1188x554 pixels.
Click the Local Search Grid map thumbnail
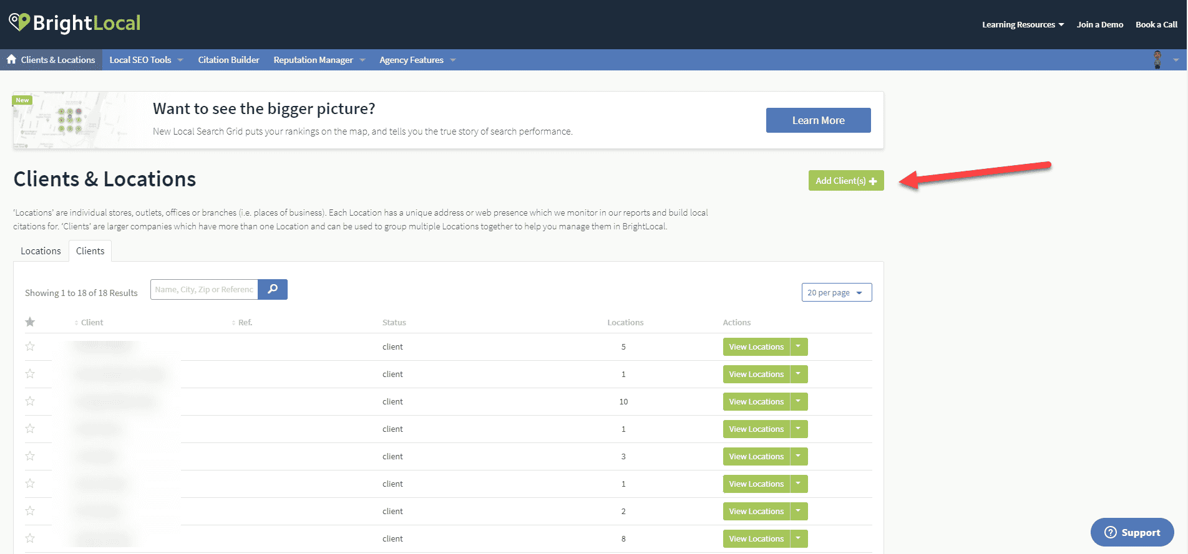[x=69, y=120]
